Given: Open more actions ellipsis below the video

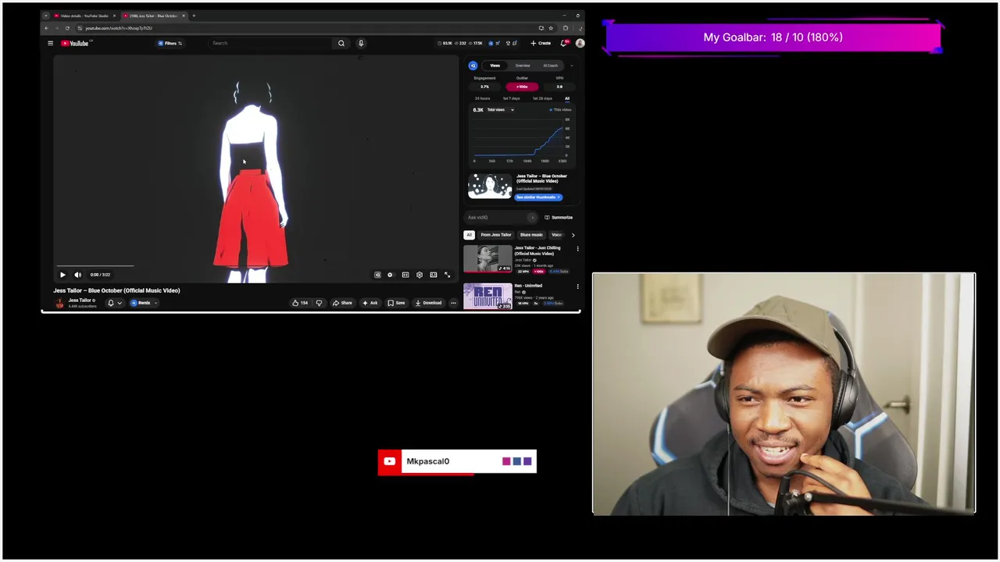Looking at the screenshot, I should [453, 303].
